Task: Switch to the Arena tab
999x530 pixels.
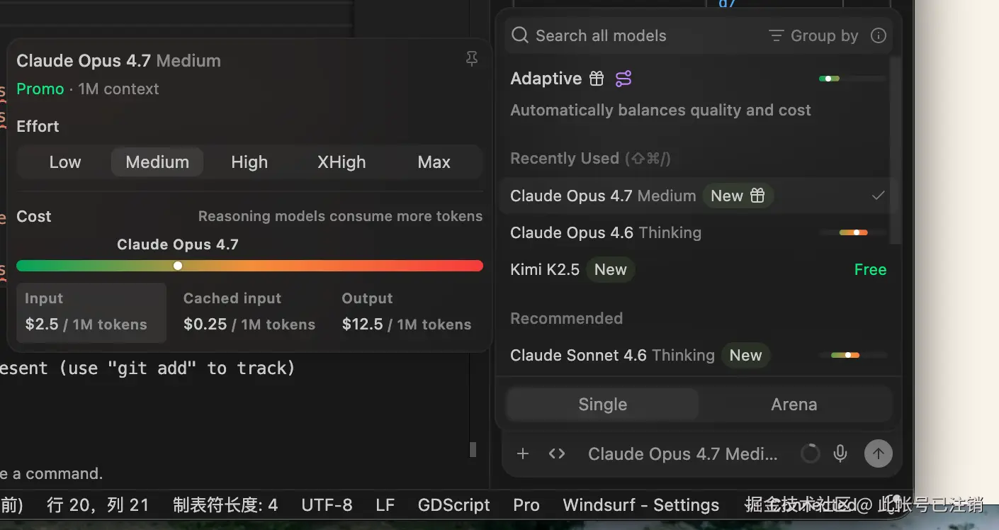Action: coord(794,405)
